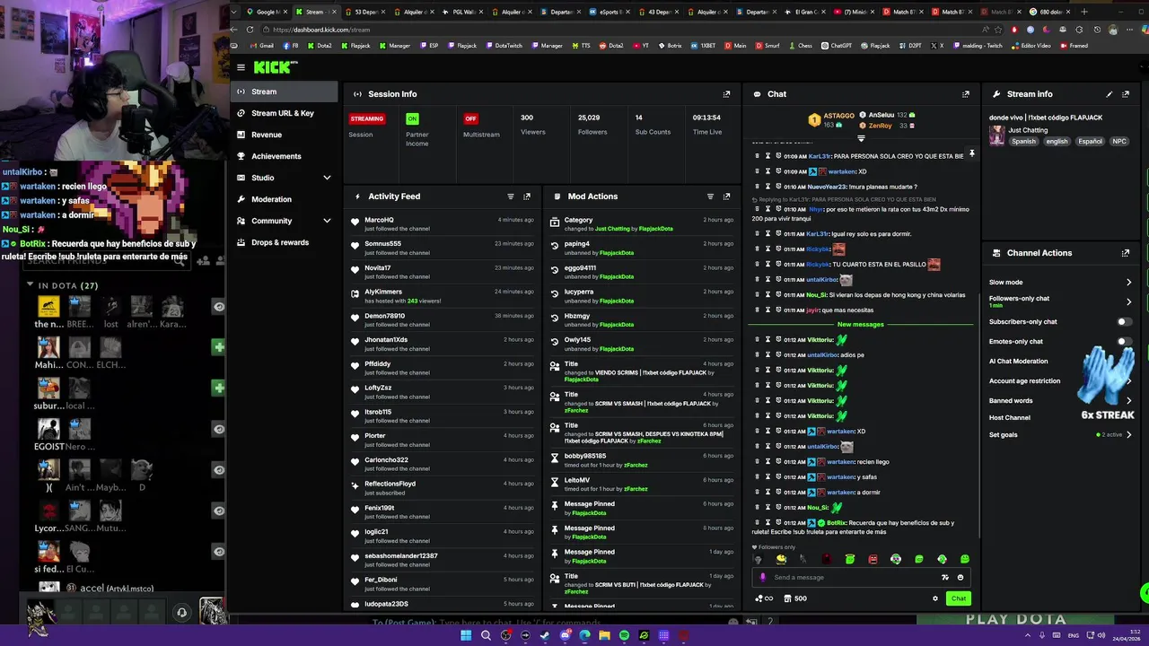This screenshot has height=646, width=1149.
Task: Toggle the Partner Income ON badge
Action: [x=412, y=118]
